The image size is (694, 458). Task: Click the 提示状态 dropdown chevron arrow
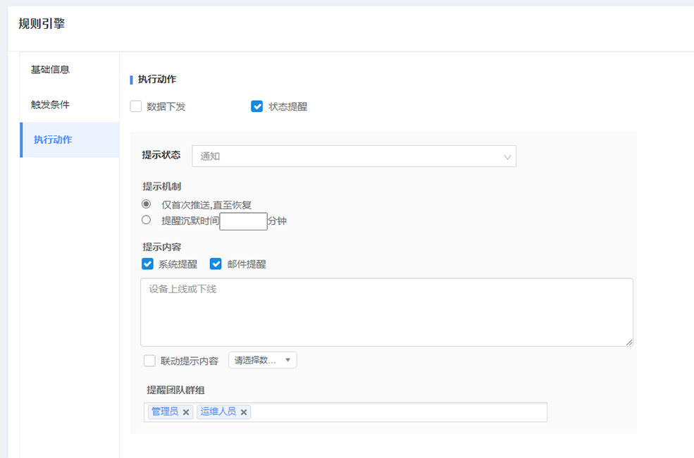click(507, 156)
